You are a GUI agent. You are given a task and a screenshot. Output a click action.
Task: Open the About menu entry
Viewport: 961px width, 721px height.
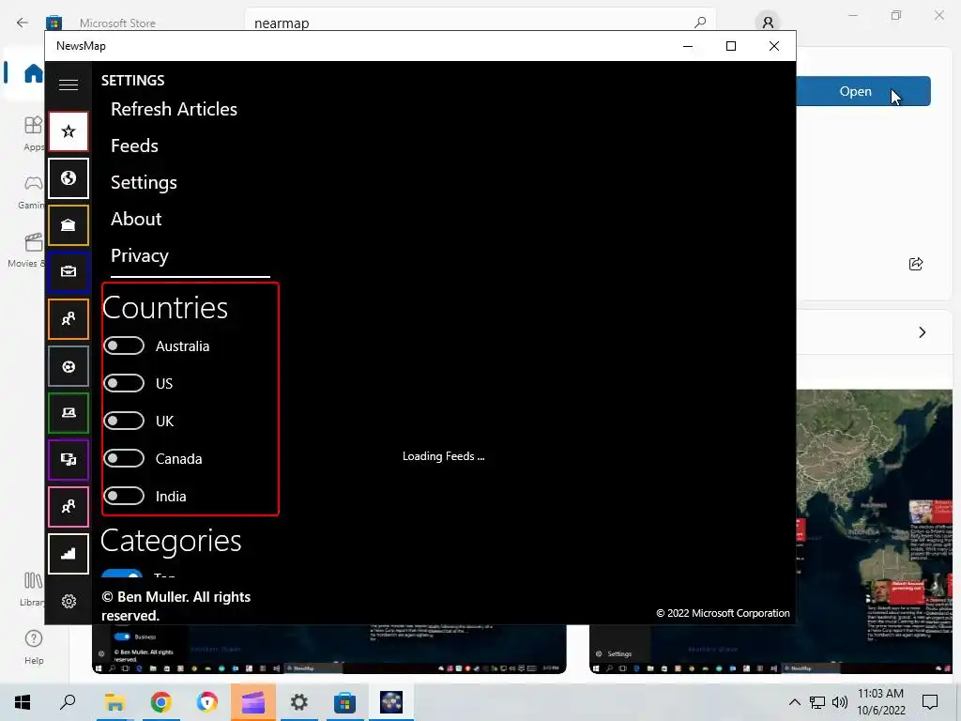click(x=136, y=219)
